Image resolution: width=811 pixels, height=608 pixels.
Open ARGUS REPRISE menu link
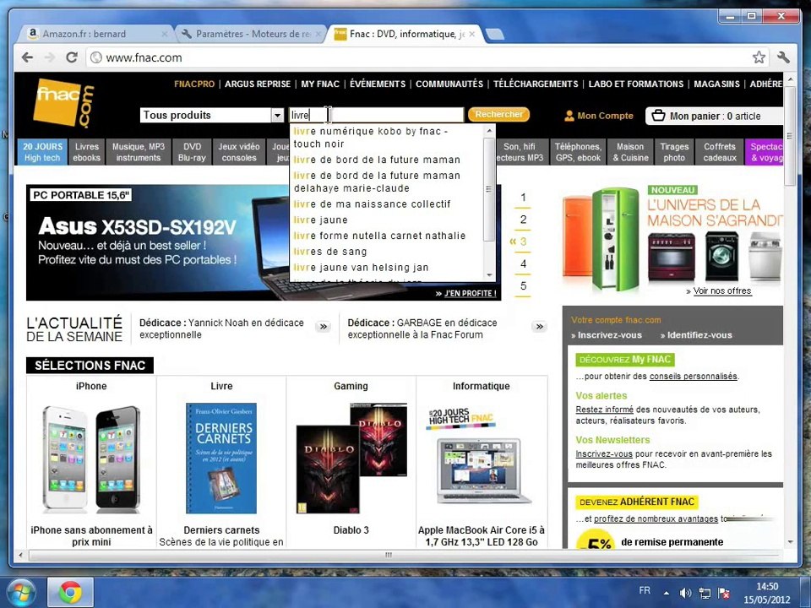point(258,84)
